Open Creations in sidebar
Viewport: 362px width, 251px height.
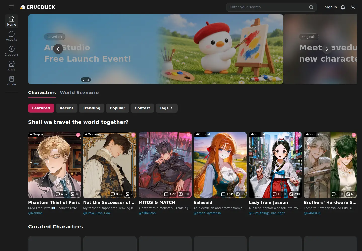point(12,51)
